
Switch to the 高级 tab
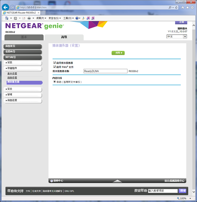point(64,37)
